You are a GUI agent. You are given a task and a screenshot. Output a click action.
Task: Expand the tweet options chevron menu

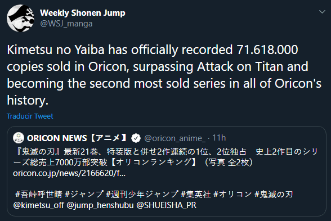[x=322, y=12]
